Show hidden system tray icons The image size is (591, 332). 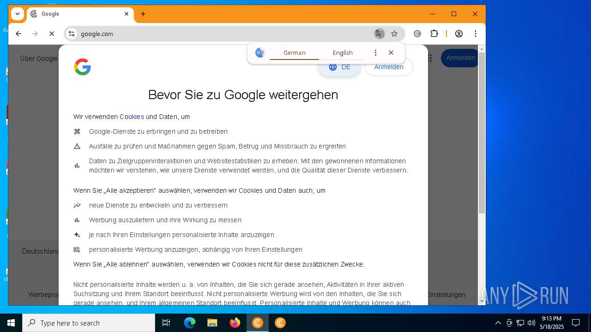[x=498, y=323]
